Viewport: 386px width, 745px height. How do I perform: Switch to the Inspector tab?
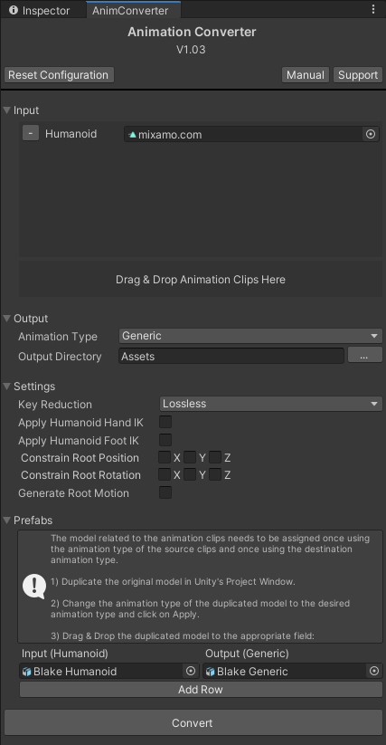tap(40, 11)
